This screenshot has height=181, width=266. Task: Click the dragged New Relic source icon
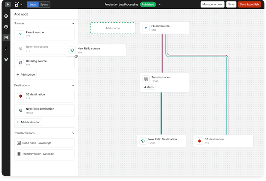point(72,50)
